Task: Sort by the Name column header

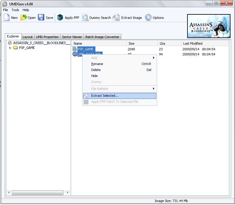Action: pyautogui.click(x=99, y=43)
